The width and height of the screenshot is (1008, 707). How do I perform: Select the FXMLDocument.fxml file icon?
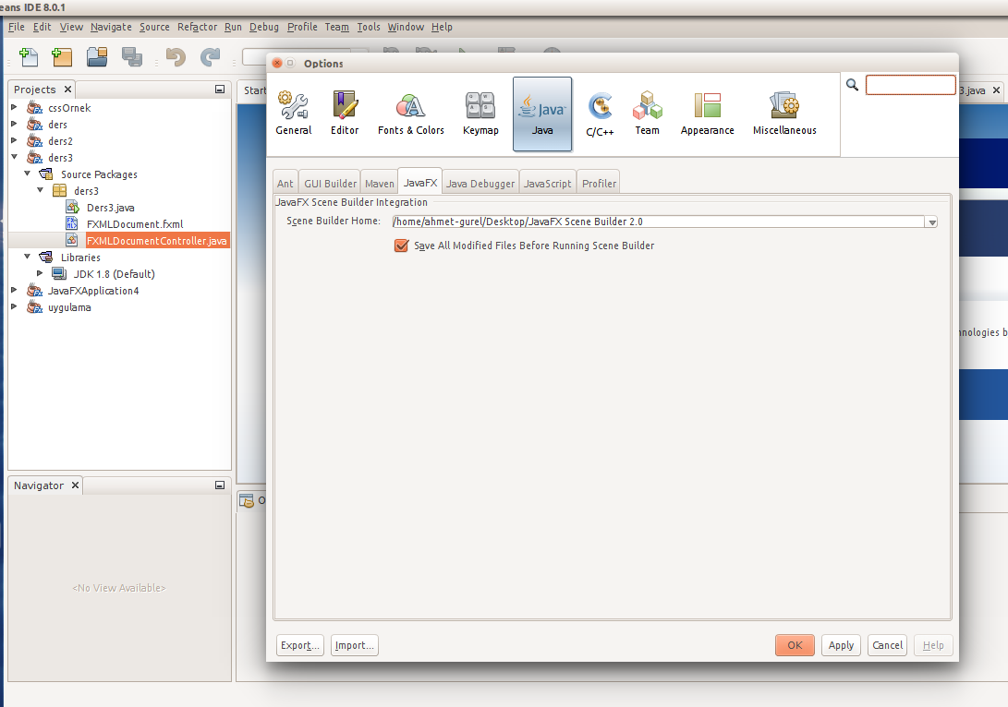pyautogui.click(x=72, y=223)
